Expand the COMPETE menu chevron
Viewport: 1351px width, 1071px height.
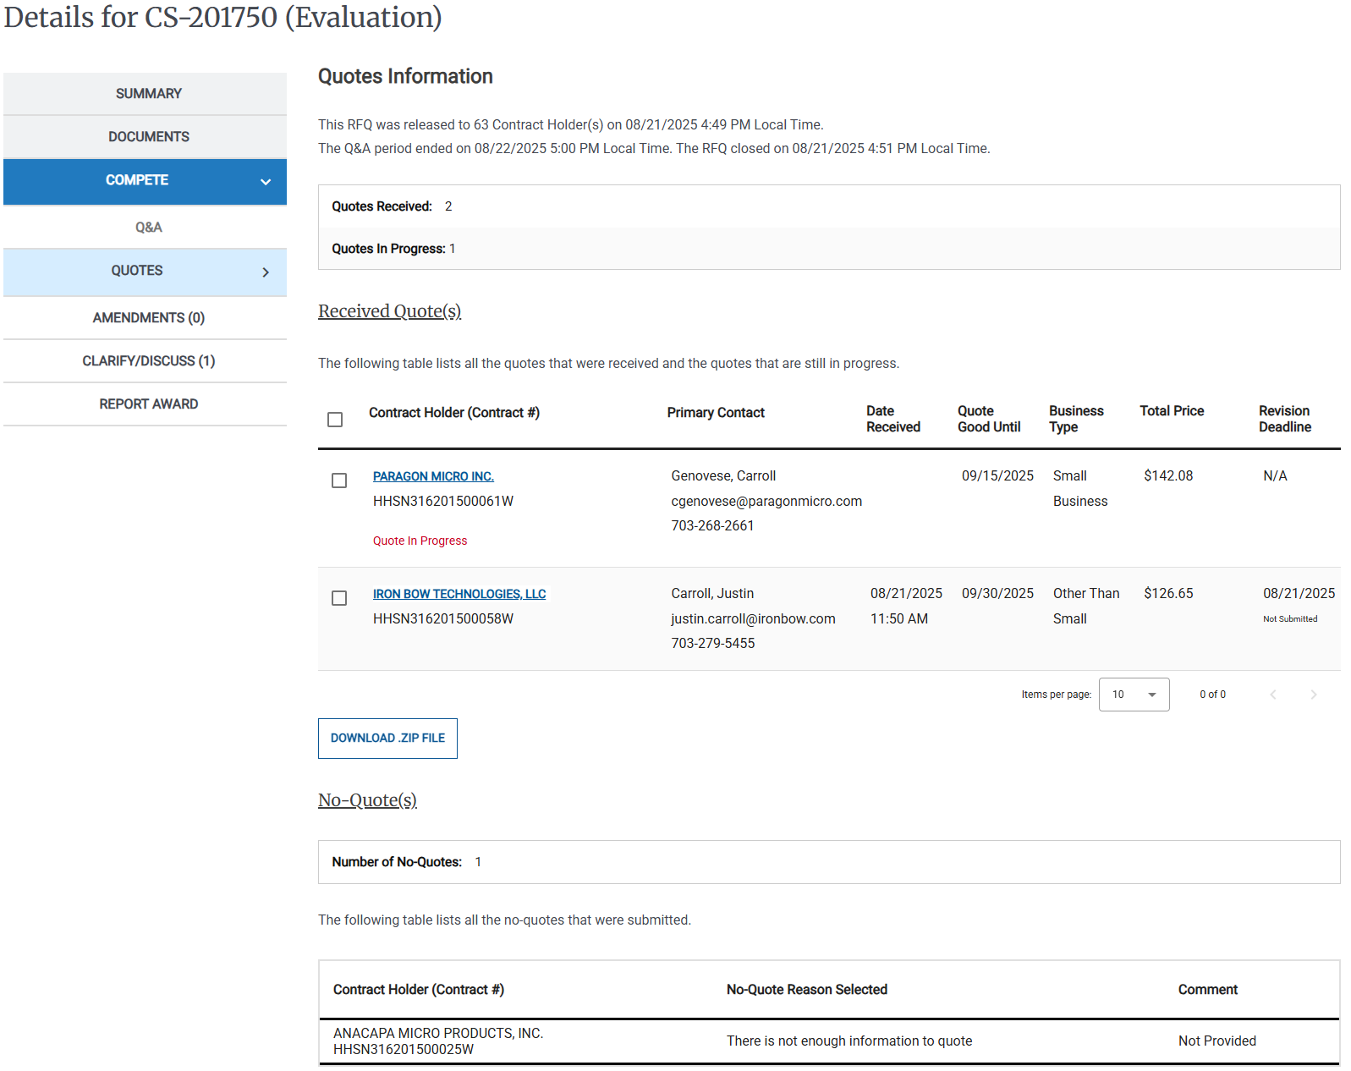point(266,182)
